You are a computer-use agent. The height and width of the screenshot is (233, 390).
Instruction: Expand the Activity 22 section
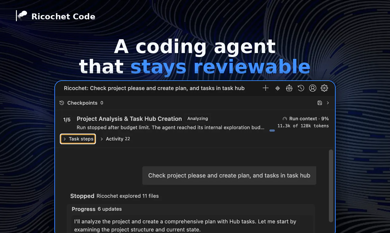pyautogui.click(x=115, y=139)
